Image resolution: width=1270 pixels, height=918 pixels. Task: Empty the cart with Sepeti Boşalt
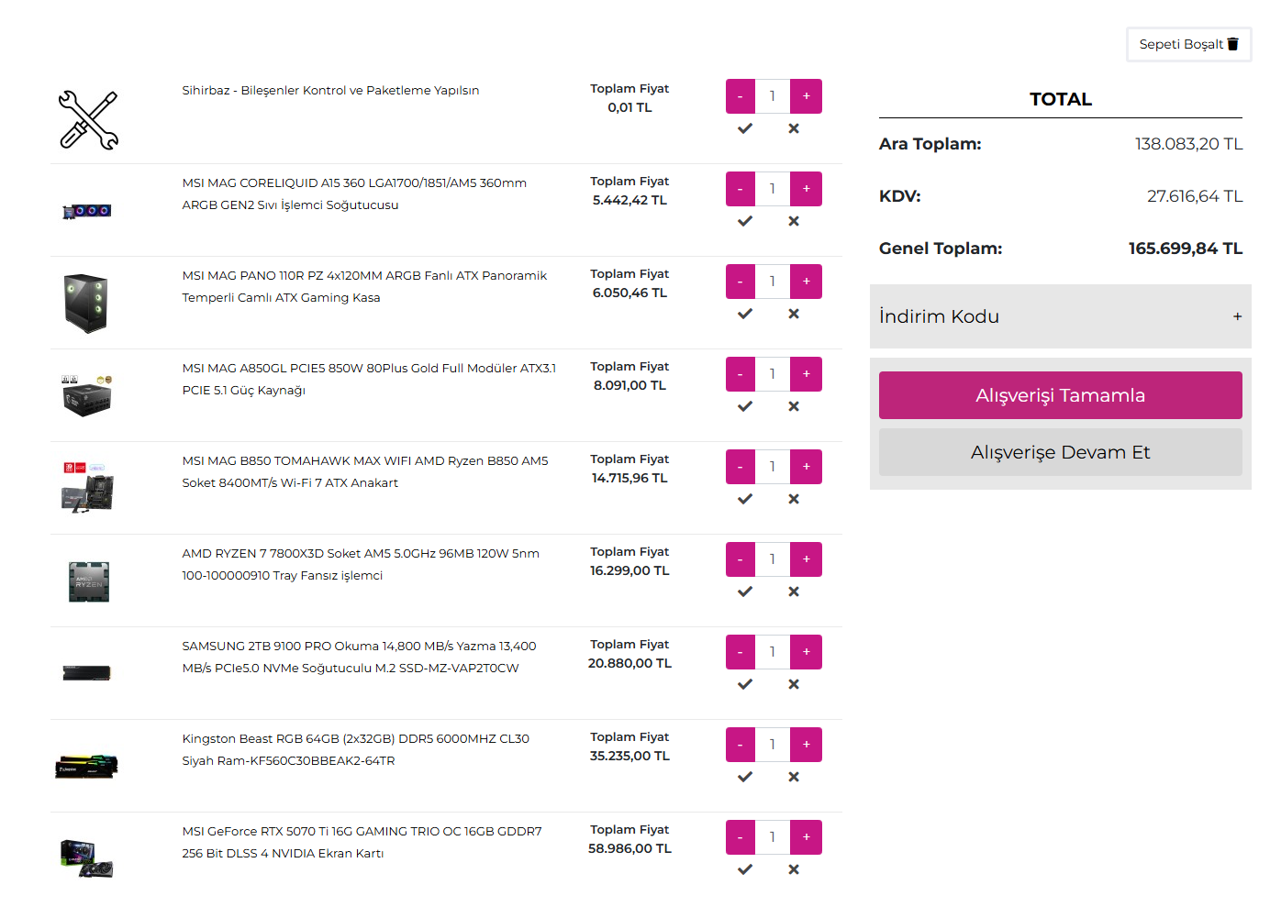(1188, 44)
